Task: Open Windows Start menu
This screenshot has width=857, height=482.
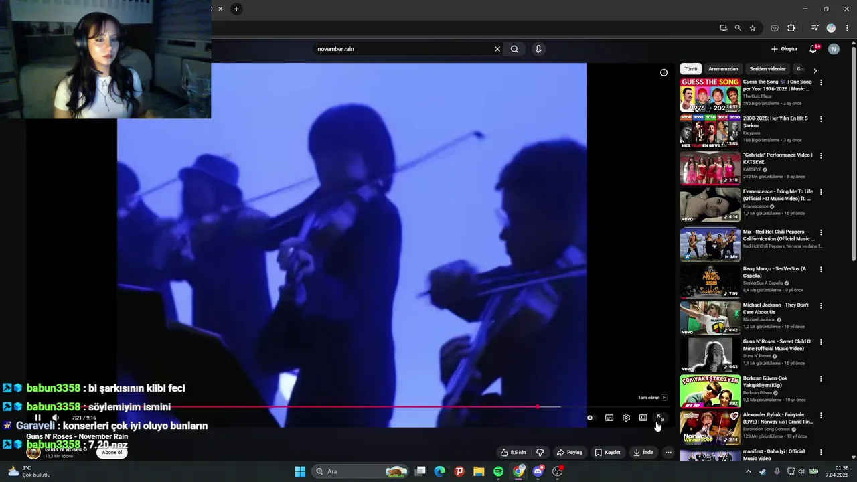Action: [300, 471]
